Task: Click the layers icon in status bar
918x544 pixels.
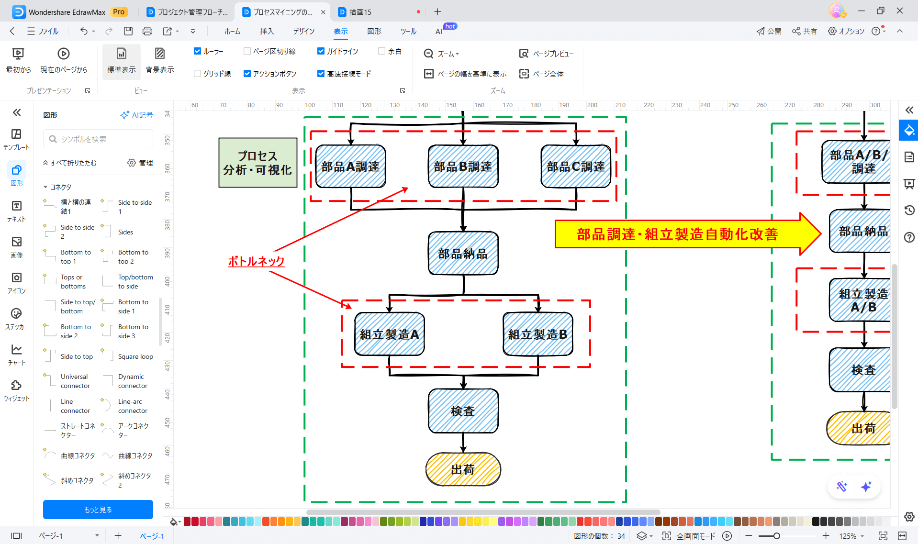Action: coord(641,536)
